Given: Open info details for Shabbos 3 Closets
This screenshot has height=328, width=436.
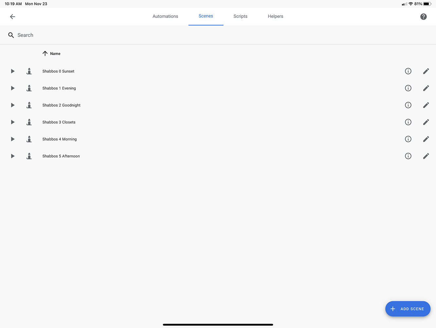Looking at the screenshot, I should (x=408, y=122).
